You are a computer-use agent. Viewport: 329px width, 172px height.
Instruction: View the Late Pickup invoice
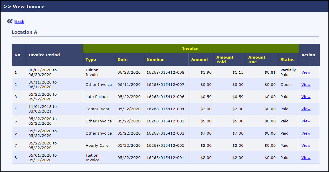coord(305,97)
